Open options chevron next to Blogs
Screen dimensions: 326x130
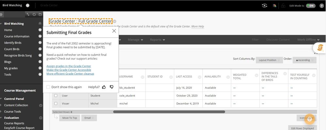tap(40, 62)
